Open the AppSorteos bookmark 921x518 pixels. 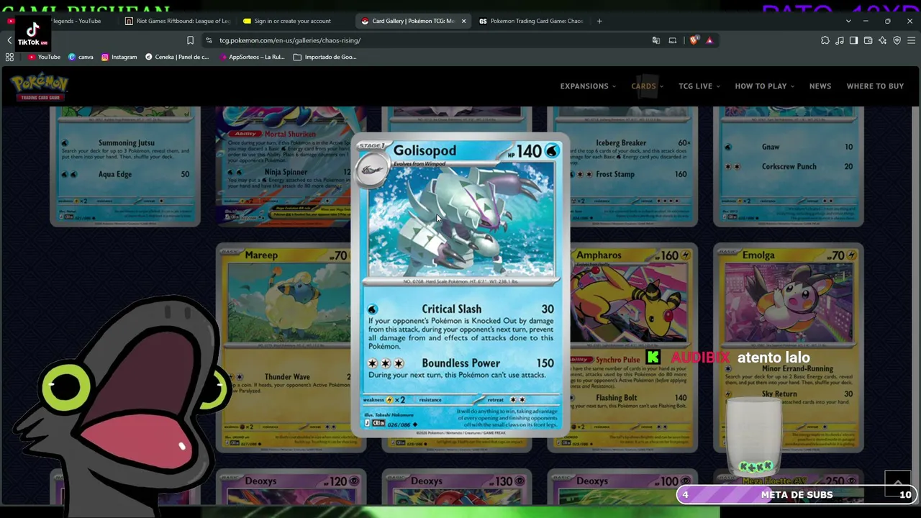click(252, 57)
